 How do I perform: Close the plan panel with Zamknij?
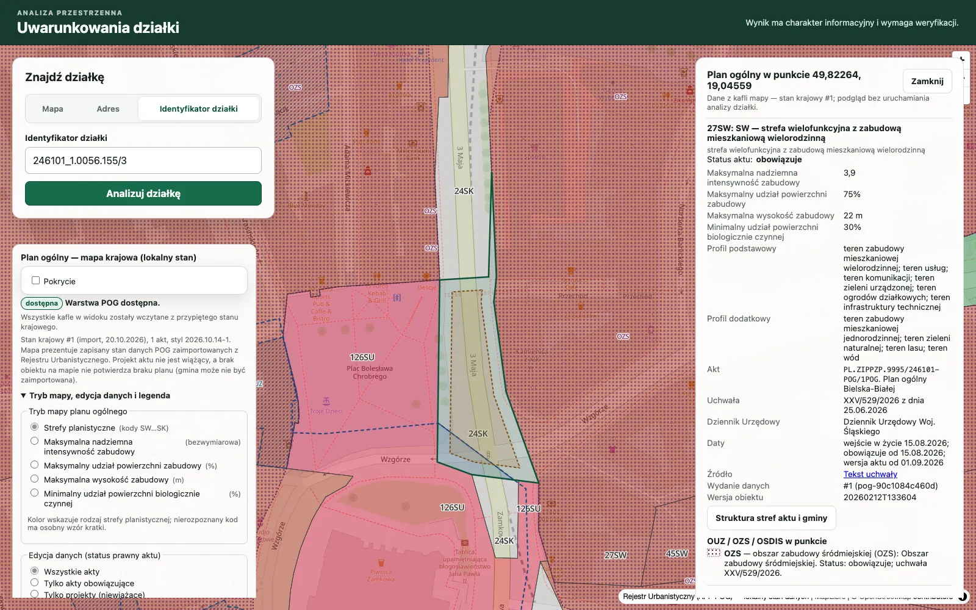coord(927,81)
